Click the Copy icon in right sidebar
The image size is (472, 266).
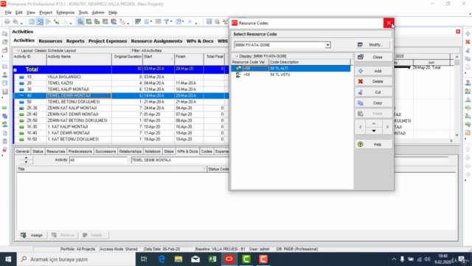pyautogui.click(x=468, y=58)
